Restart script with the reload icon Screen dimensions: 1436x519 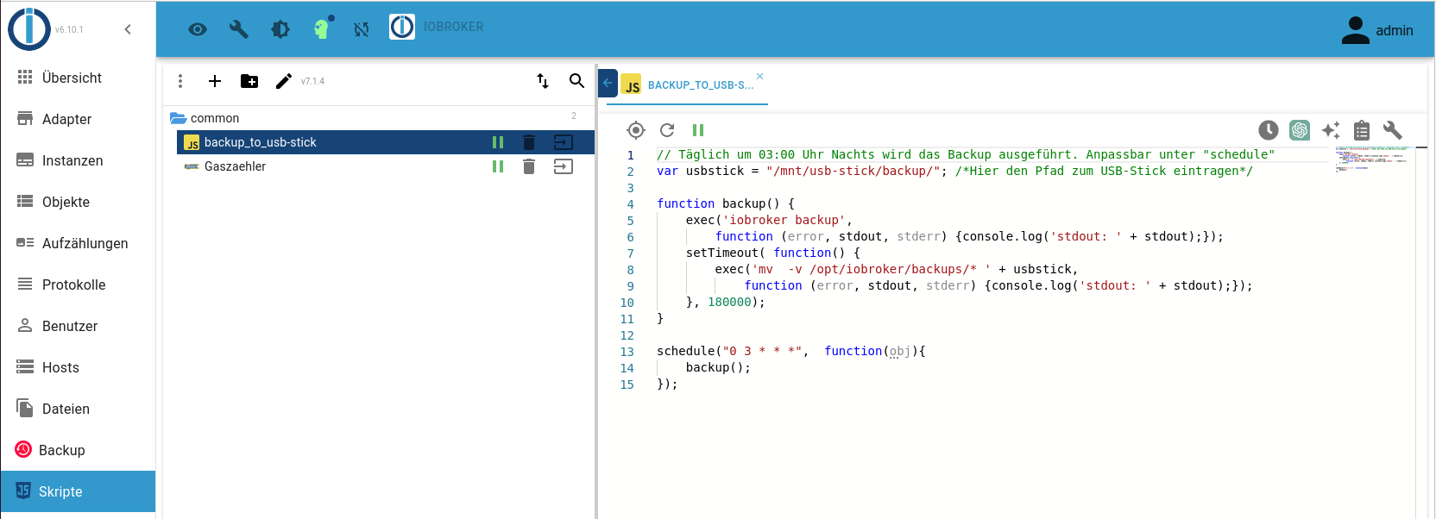click(667, 130)
